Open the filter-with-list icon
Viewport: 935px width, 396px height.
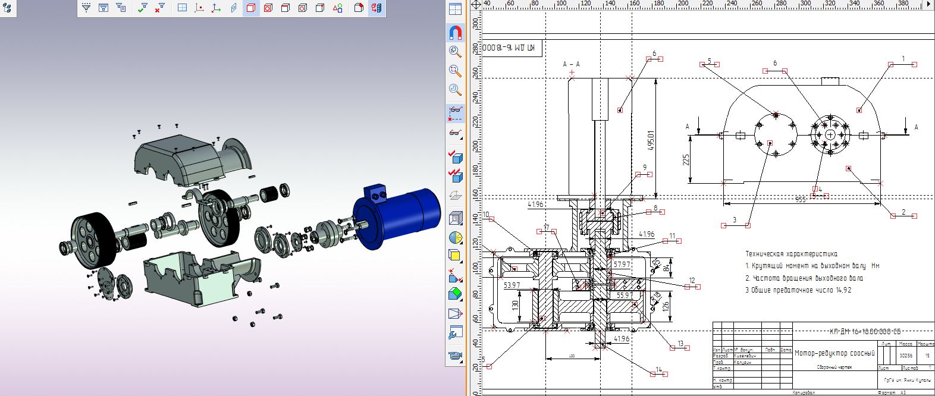121,8
